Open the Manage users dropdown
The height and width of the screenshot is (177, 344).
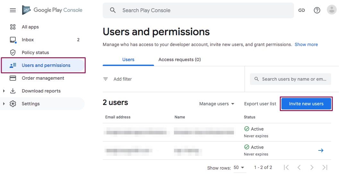[x=217, y=104]
